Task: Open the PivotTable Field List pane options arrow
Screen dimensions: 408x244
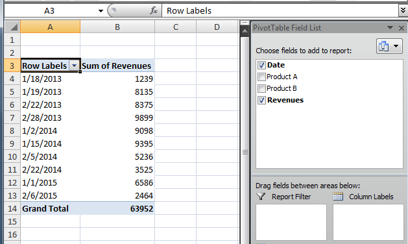Action: coord(390,28)
